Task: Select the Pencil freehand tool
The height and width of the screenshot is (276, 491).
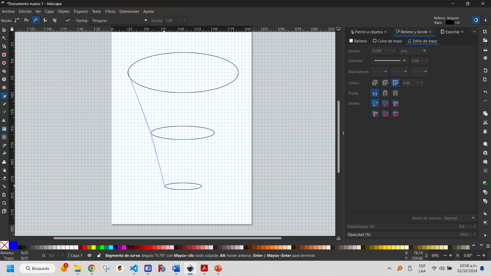Action: (x=4, y=104)
